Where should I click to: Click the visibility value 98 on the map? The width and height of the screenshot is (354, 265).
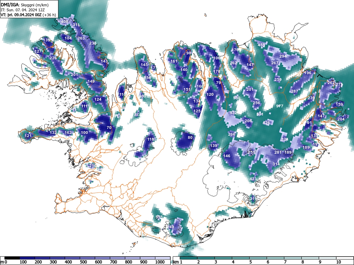click(189, 53)
